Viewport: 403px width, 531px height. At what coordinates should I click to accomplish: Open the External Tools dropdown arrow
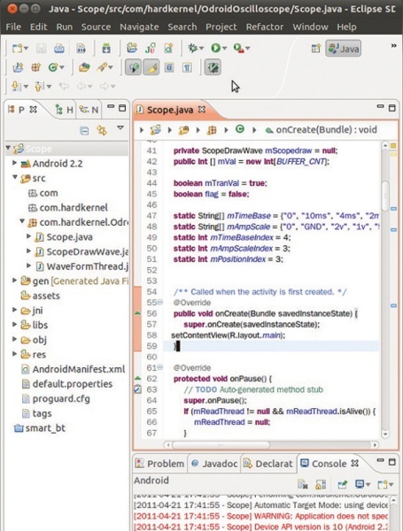coord(248,49)
